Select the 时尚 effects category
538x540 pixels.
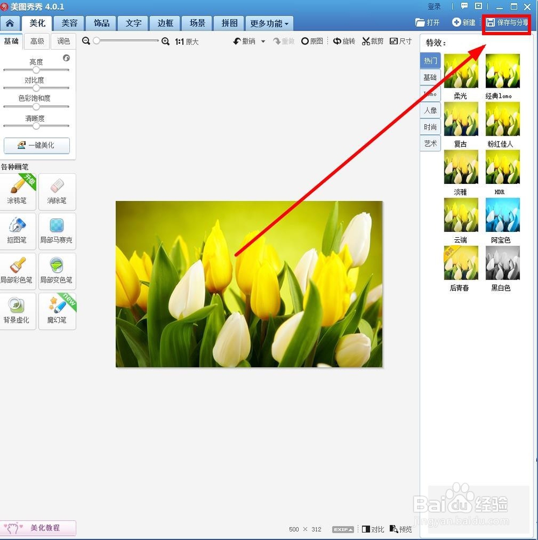coord(430,127)
